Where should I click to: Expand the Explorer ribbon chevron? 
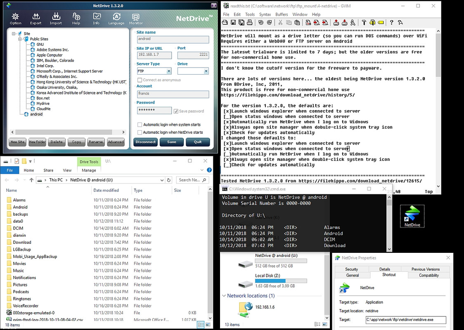pyautogui.click(x=202, y=170)
